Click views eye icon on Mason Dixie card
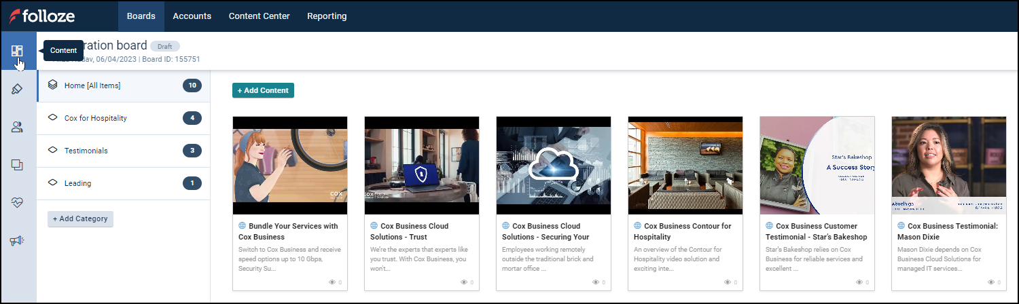 click(991, 282)
